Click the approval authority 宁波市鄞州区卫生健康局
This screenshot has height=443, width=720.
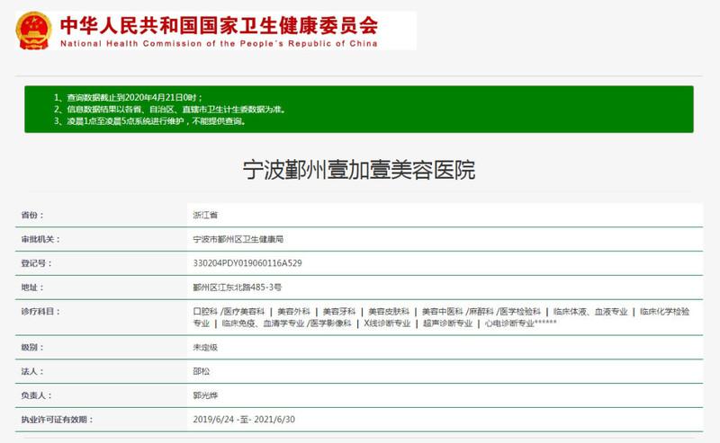(238, 240)
